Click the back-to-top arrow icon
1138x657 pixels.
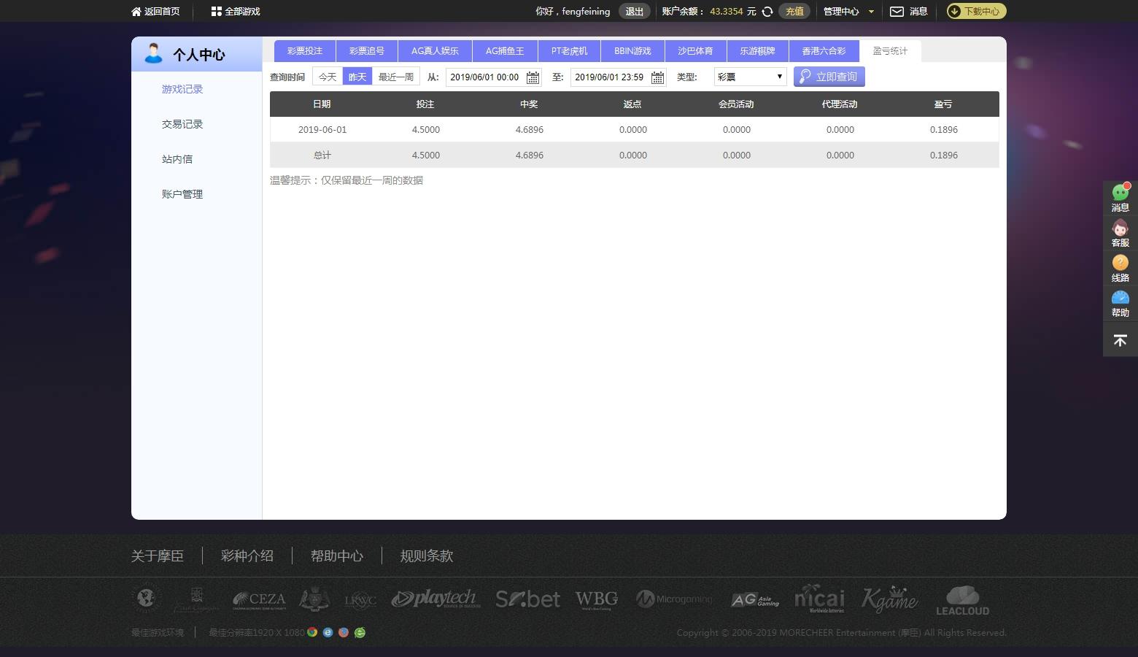click(x=1120, y=340)
